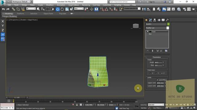
Task: Click the Window/Crossing selection icon
Action: tap(52, 9)
